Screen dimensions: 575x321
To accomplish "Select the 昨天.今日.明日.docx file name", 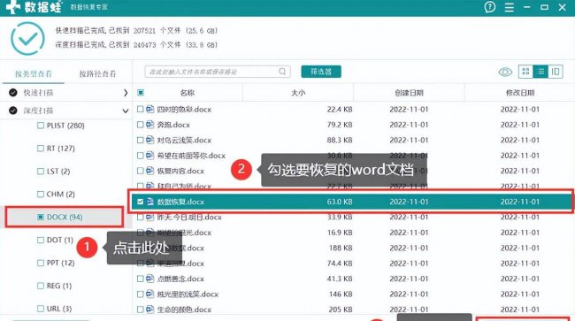I will tap(189, 217).
